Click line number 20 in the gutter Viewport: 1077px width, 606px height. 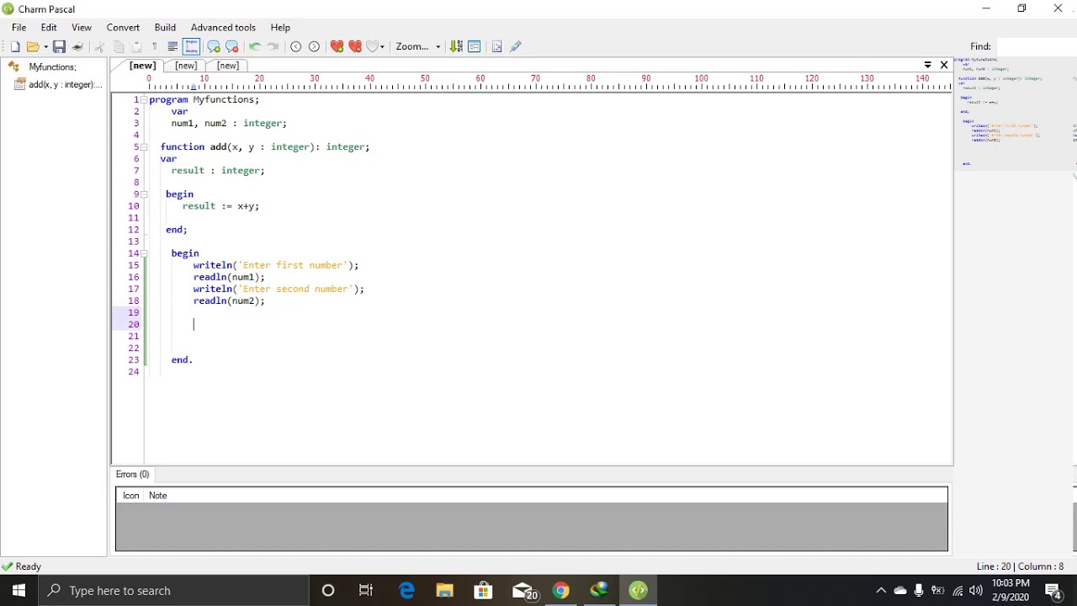[134, 325]
